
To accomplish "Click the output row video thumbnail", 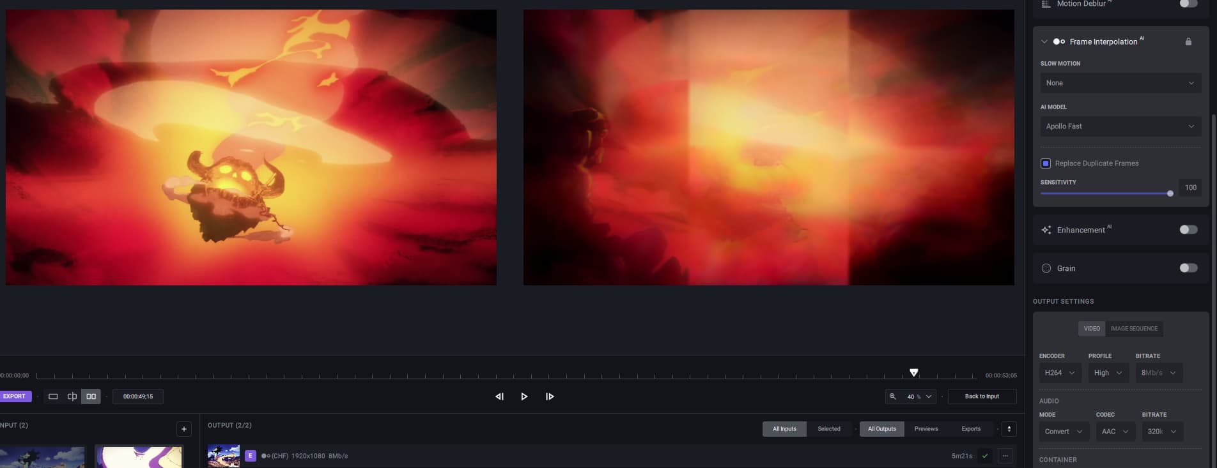I will pos(224,456).
